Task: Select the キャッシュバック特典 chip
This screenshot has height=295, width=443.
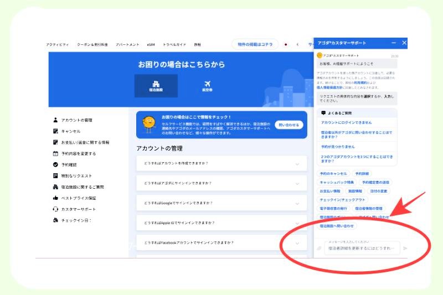Action: pos(337,182)
